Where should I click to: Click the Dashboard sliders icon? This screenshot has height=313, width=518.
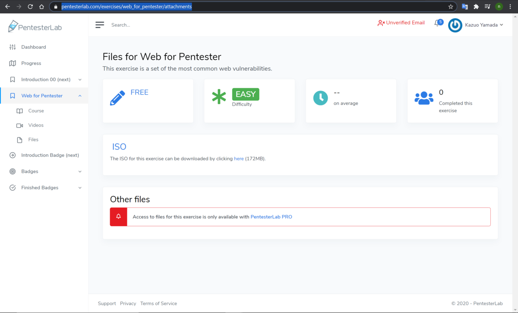[x=13, y=47]
